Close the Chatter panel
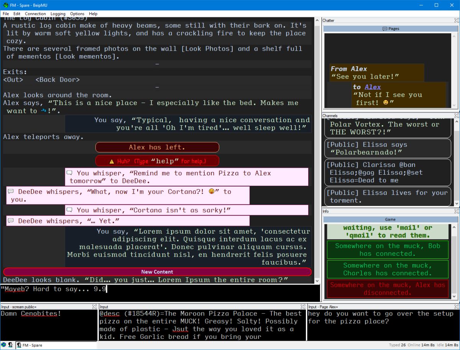Screen dimensions: 460x350 (x=456, y=20)
